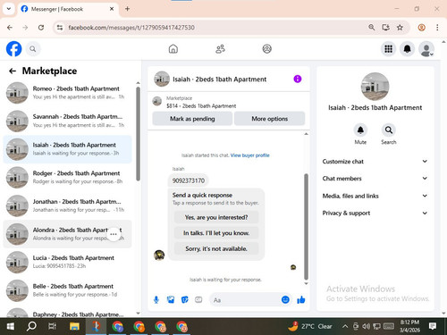The width and height of the screenshot is (447, 335).
Task: Click the listing thumbnail in Marketplace banner
Action: pos(157,101)
